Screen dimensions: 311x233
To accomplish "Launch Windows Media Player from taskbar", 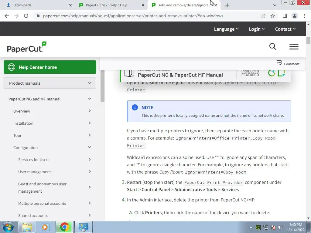I will [45, 227].
